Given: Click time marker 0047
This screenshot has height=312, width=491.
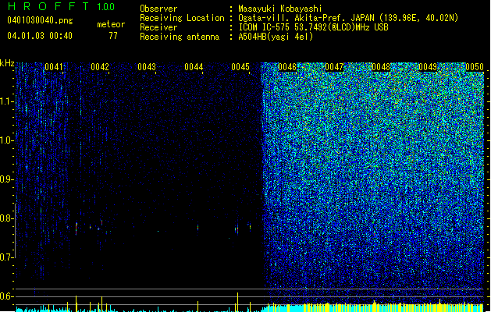Looking at the screenshot, I should [334, 67].
